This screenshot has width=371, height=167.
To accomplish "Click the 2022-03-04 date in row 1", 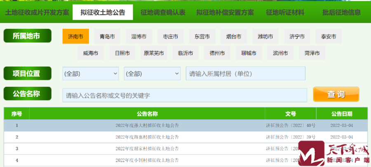I will click(341, 125).
